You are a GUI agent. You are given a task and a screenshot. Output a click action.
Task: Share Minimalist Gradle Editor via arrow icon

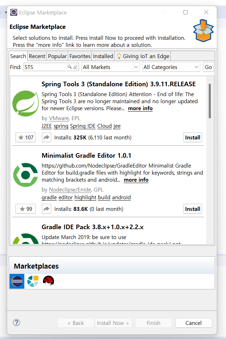click(x=46, y=209)
